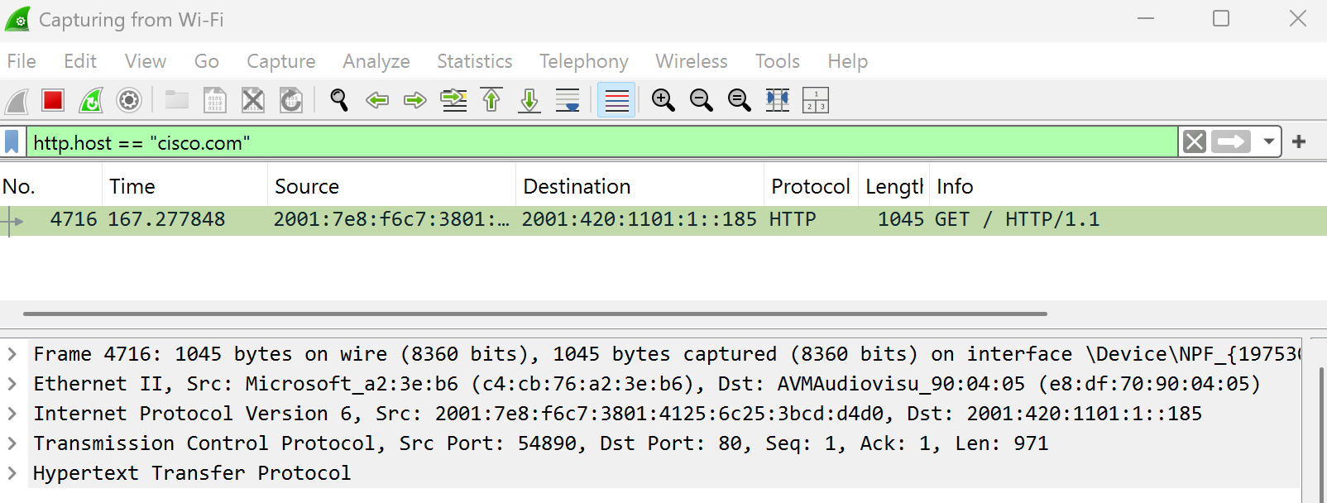This screenshot has width=1327, height=503.
Task: Click the packet details vertical scrollbar
Action: [1322, 434]
